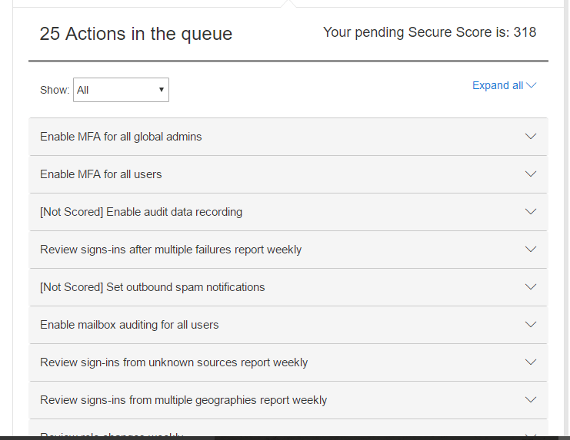Click Review sign-ins from unknown sources title
Image resolution: width=570 pixels, height=440 pixels.
click(174, 362)
